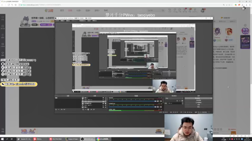Image resolution: width=252 pixels, height=141 pixels.
Task: Add a new source in OBS Sources panel
Action: pyautogui.click(x=83, y=109)
